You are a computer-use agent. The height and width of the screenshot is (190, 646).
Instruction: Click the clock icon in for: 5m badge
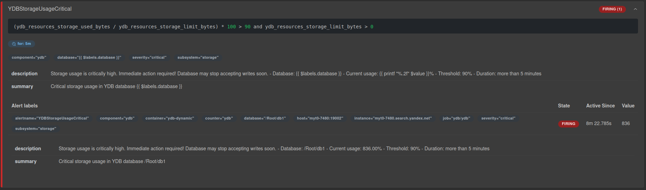point(14,44)
